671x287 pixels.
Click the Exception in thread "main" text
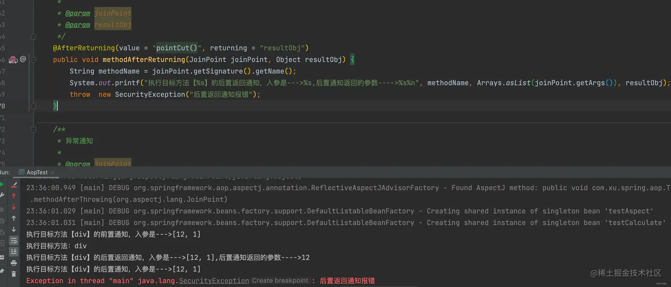coord(81,281)
